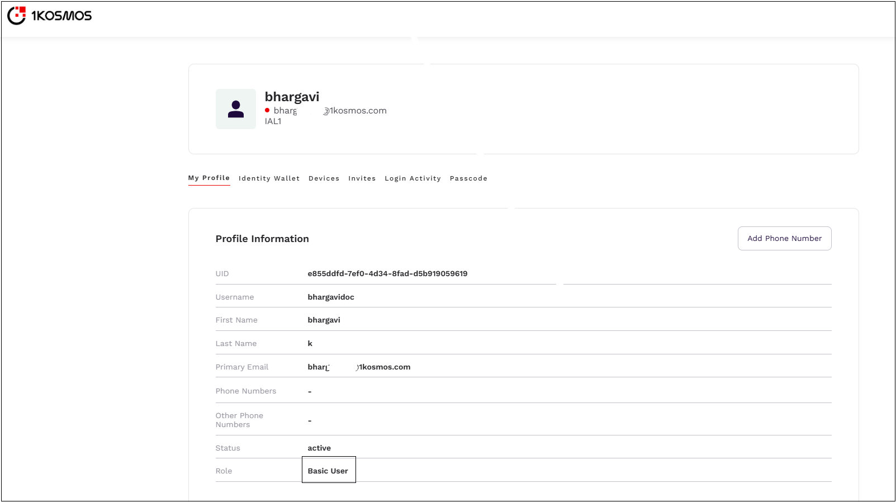Open the Passcode tab
Viewport: 896px width, 502px height.
[468, 179]
